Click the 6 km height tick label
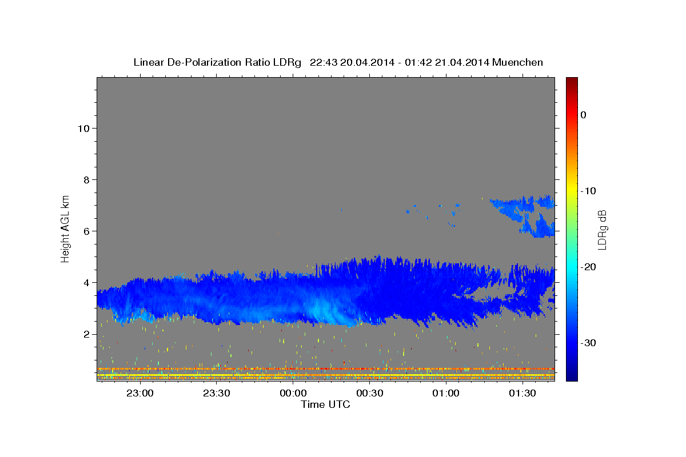The width and height of the screenshot is (686, 457). [85, 231]
